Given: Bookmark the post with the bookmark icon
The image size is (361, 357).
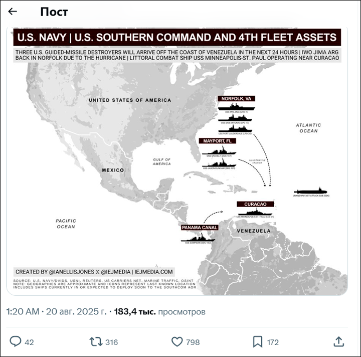Looking at the screenshot, I should (257, 342).
